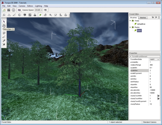Viewport: 162px width, 125px height.
Task: Click the scaleMax value field
Action: pyautogui.click(x=153, y=70)
